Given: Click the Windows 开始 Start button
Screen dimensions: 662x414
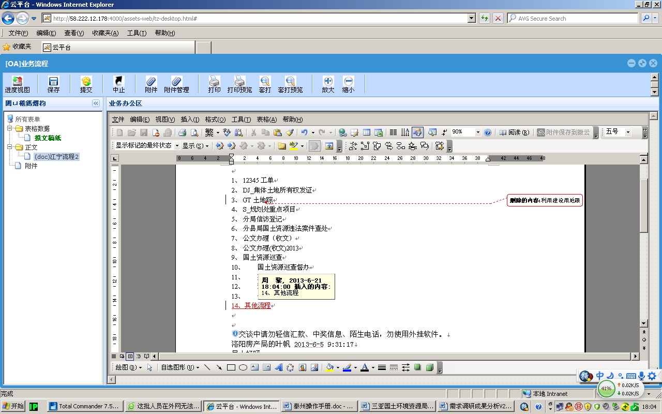Looking at the screenshot, I should 13,406.
